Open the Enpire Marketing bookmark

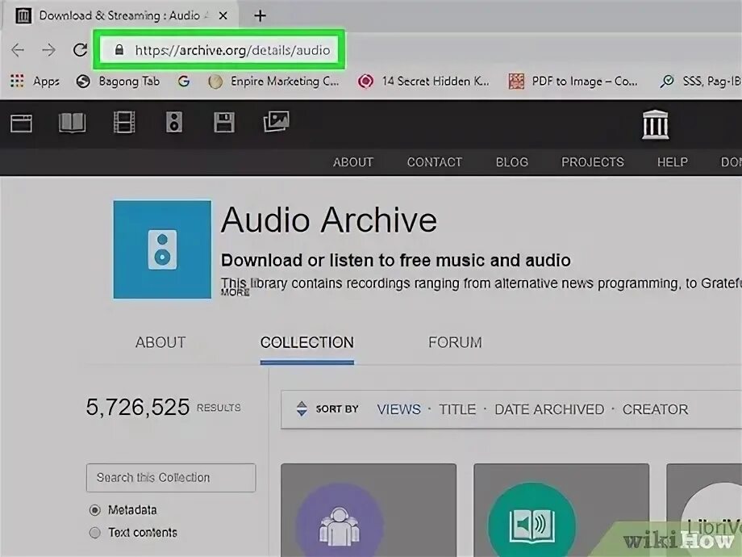pos(273,82)
